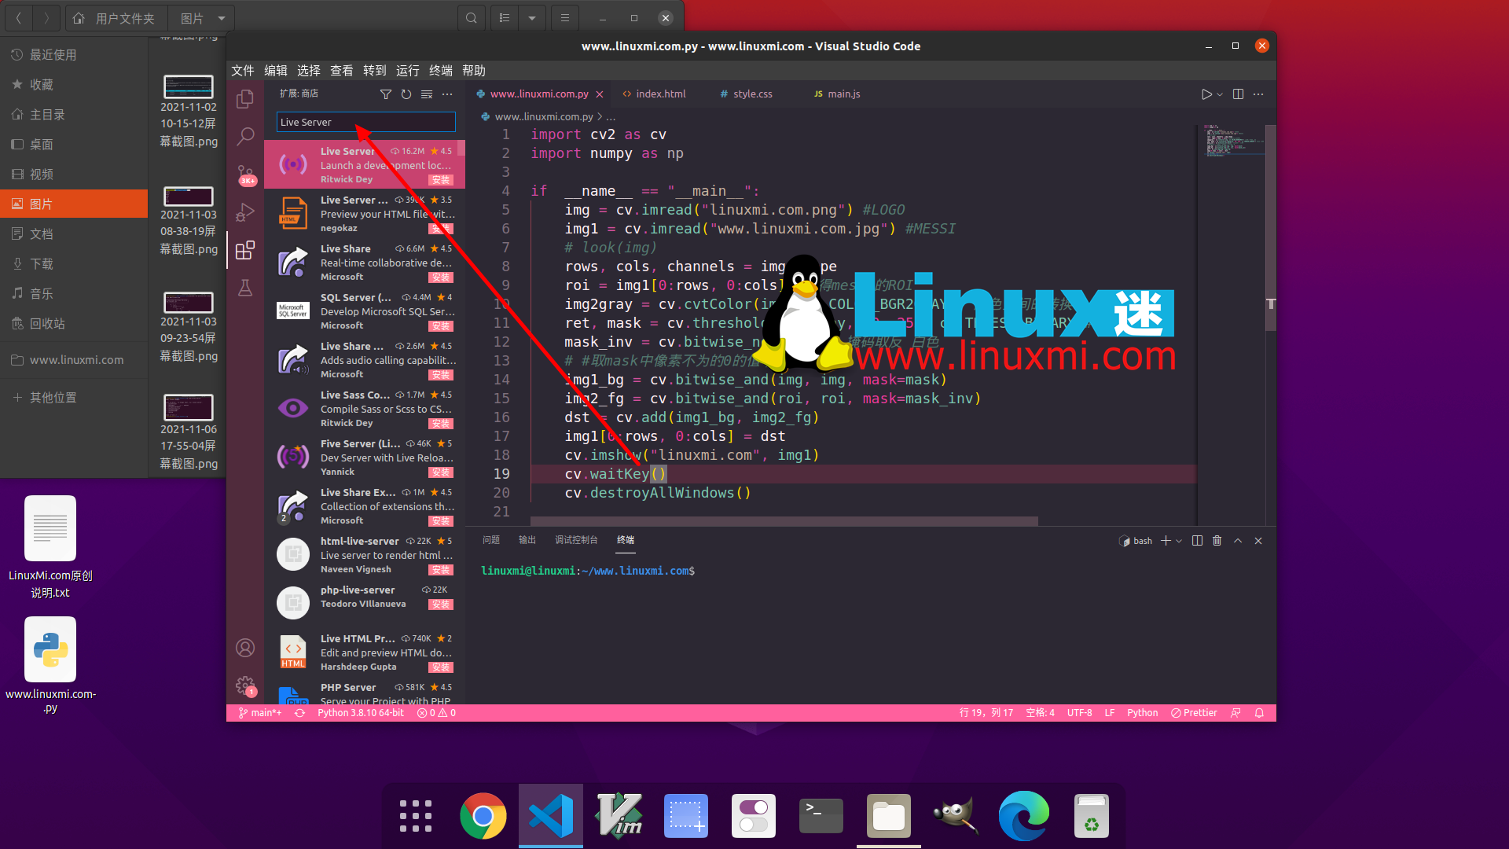Install the Live Server extension by Ritwick Dey
Image resolution: width=1509 pixels, height=849 pixels.
441,180
